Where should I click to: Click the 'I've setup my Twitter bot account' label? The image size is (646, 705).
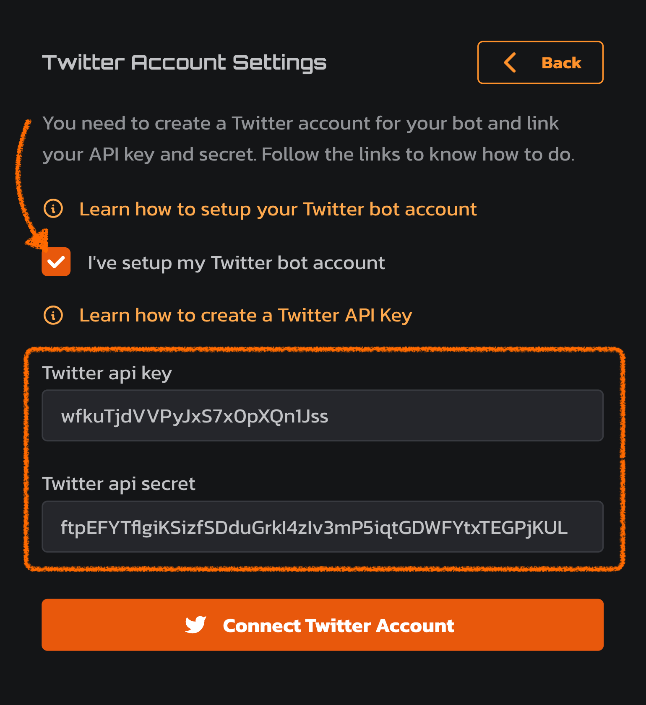coord(236,263)
